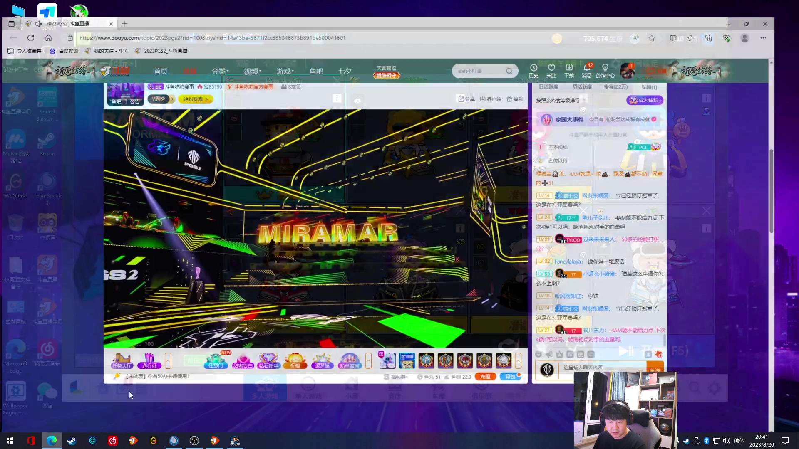Toggle the 彩 colored text button

(570, 354)
